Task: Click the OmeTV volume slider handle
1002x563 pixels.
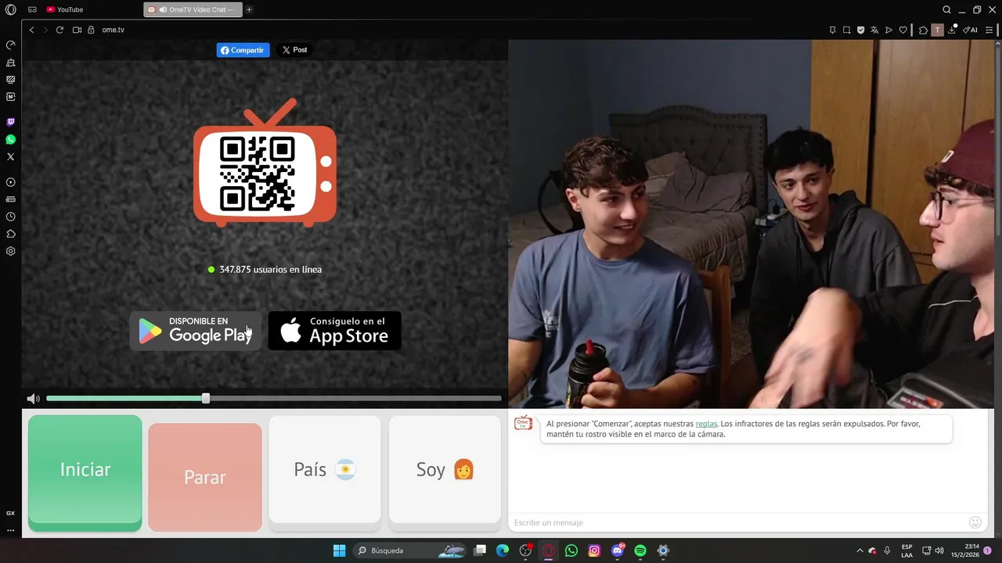Action: tap(206, 399)
